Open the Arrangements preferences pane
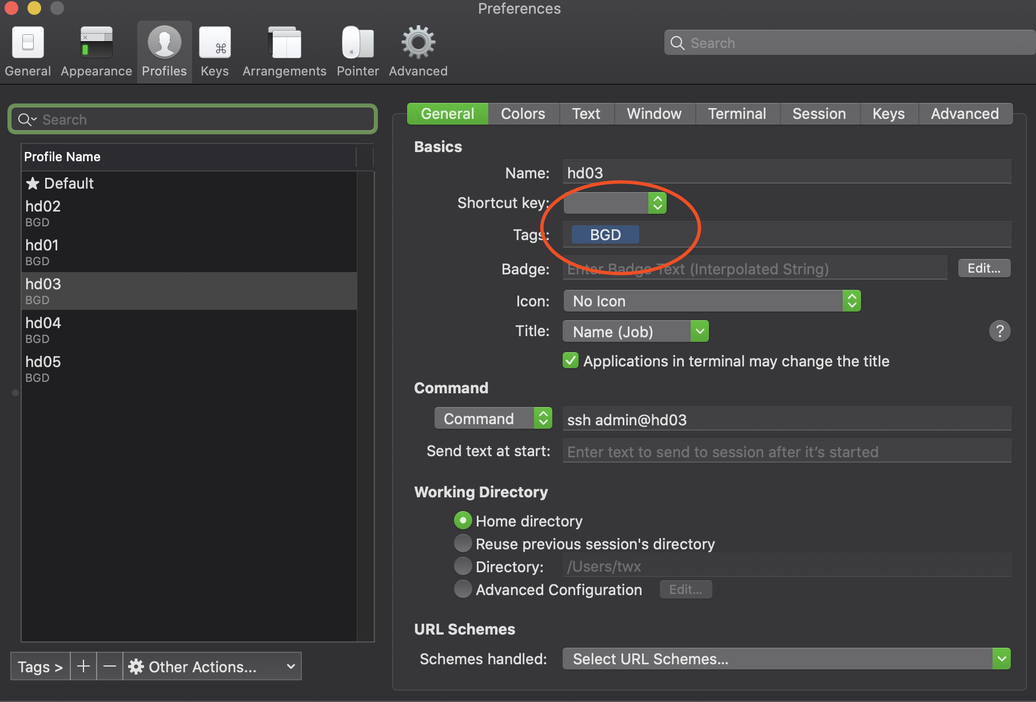1036x702 pixels. click(x=284, y=52)
